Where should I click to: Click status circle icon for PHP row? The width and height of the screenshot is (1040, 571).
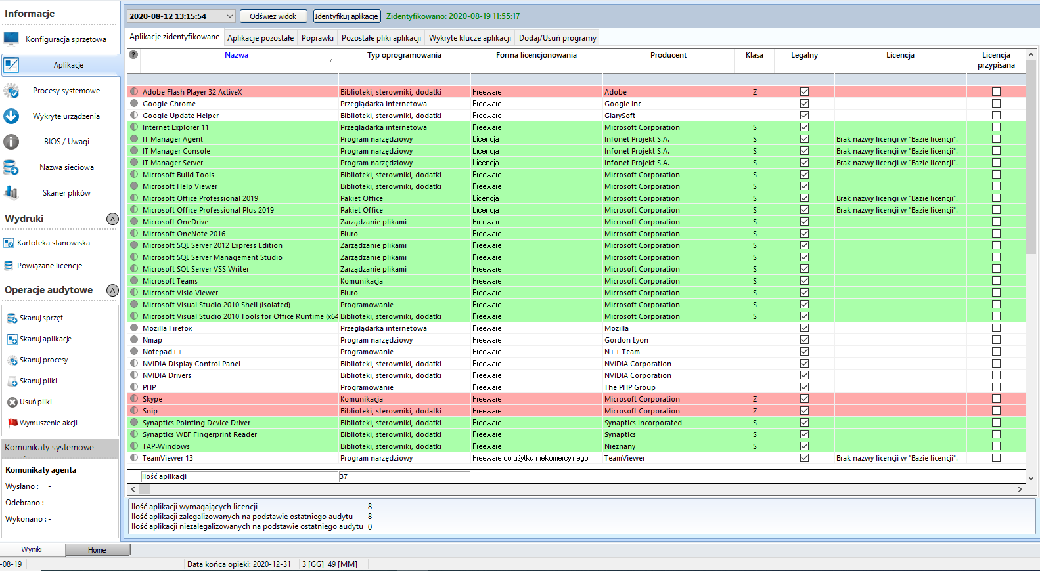tap(134, 387)
